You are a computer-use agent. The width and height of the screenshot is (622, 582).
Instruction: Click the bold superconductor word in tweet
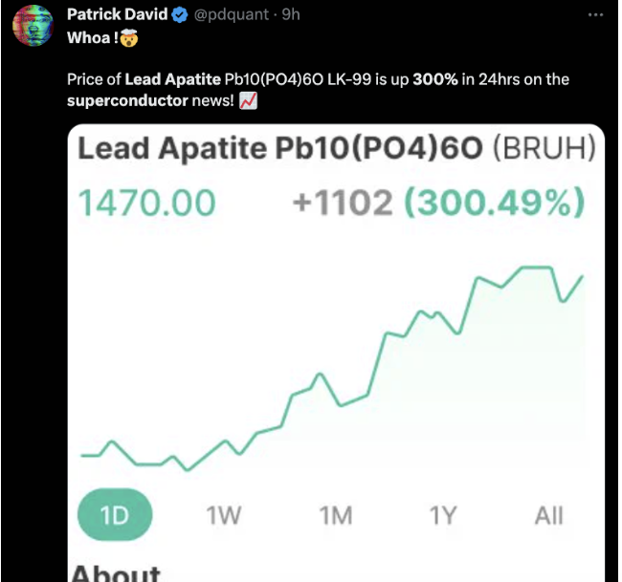pos(127,100)
